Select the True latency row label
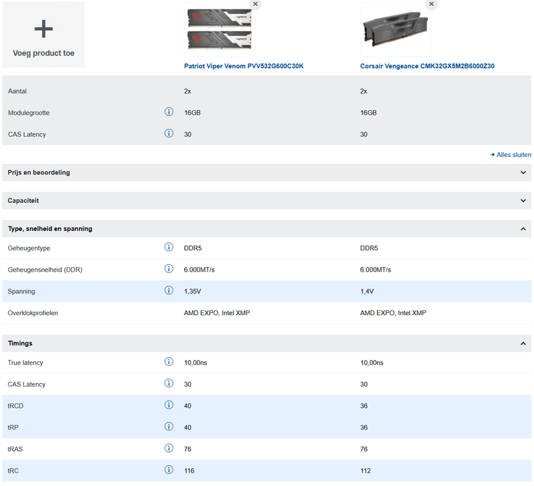The image size is (534, 486). [x=25, y=362]
